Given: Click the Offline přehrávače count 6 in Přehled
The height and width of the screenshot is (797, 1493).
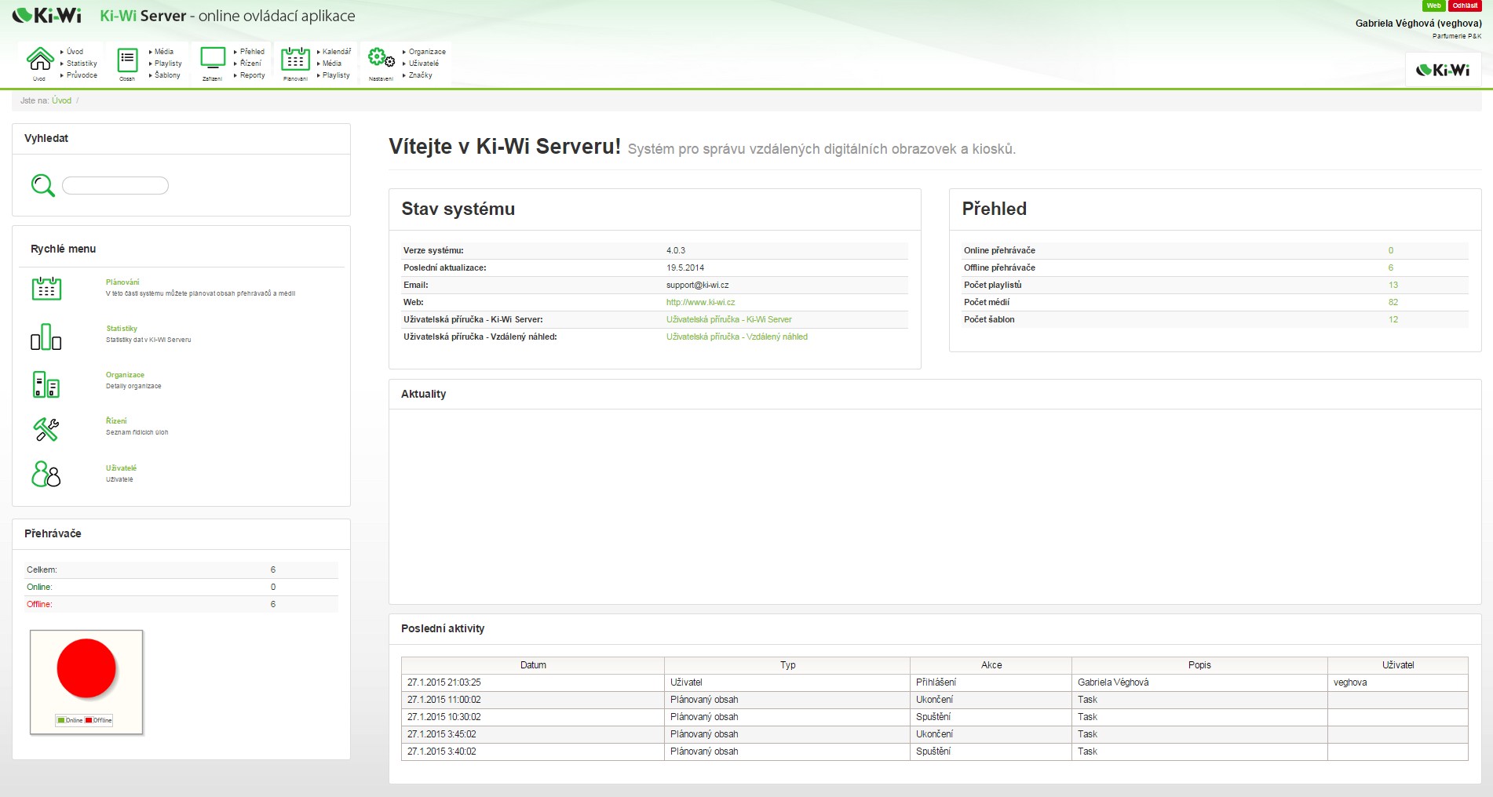Looking at the screenshot, I should [1390, 267].
